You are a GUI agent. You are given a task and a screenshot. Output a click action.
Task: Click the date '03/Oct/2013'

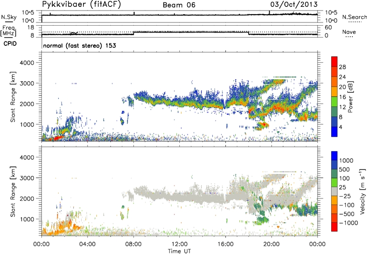294,5
